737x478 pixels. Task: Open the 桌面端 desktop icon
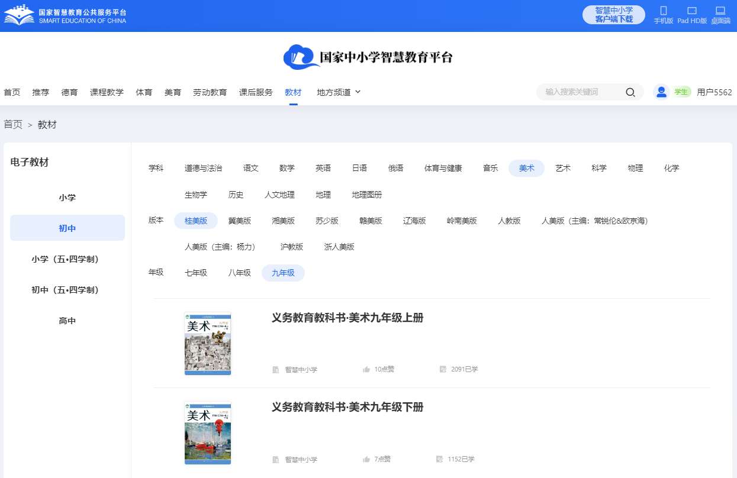pyautogui.click(x=720, y=11)
